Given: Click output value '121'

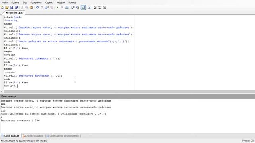Looking at the screenshot, I should click(x=3, y=104).
